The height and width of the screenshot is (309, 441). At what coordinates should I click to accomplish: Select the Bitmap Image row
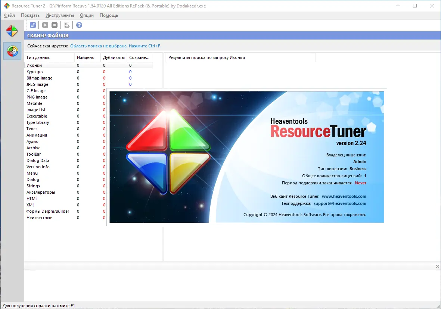[x=88, y=78]
